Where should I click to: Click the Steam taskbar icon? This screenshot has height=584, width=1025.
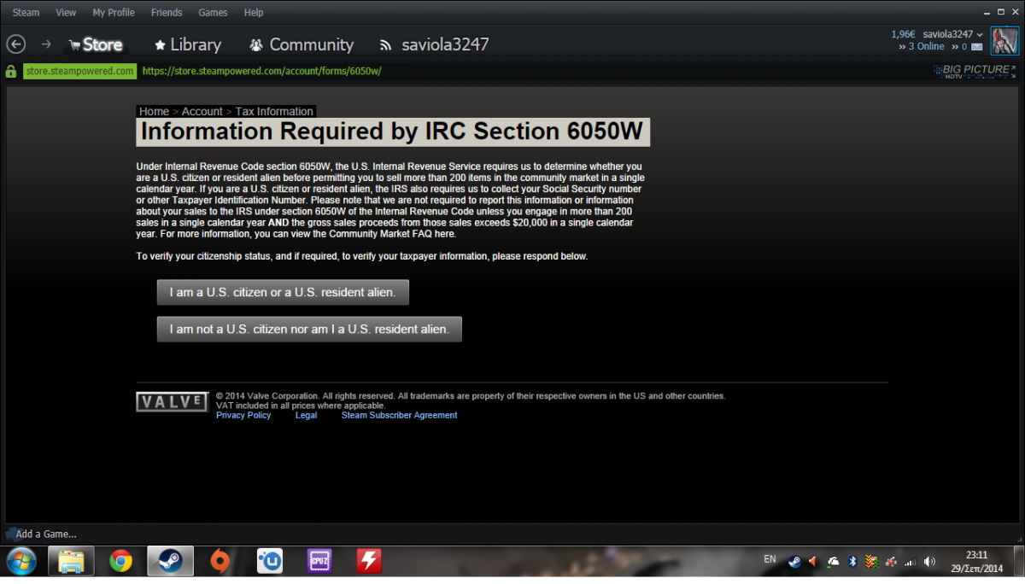click(x=170, y=561)
